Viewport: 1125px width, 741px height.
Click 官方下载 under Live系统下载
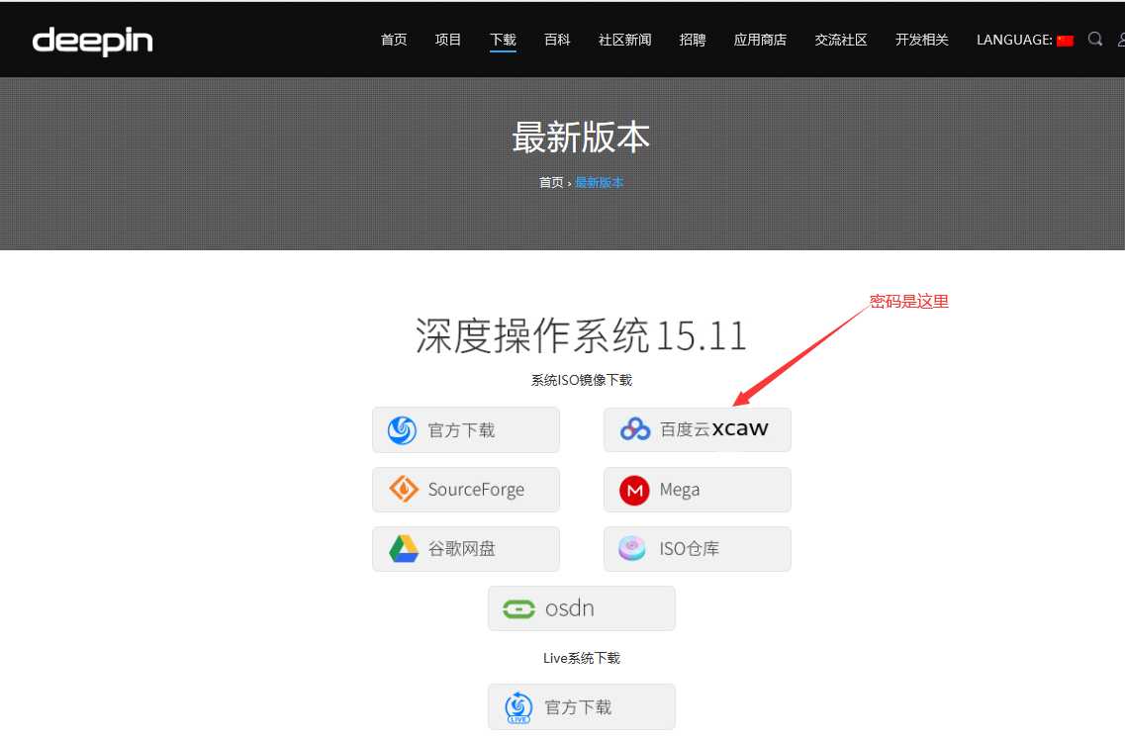point(581,707)
